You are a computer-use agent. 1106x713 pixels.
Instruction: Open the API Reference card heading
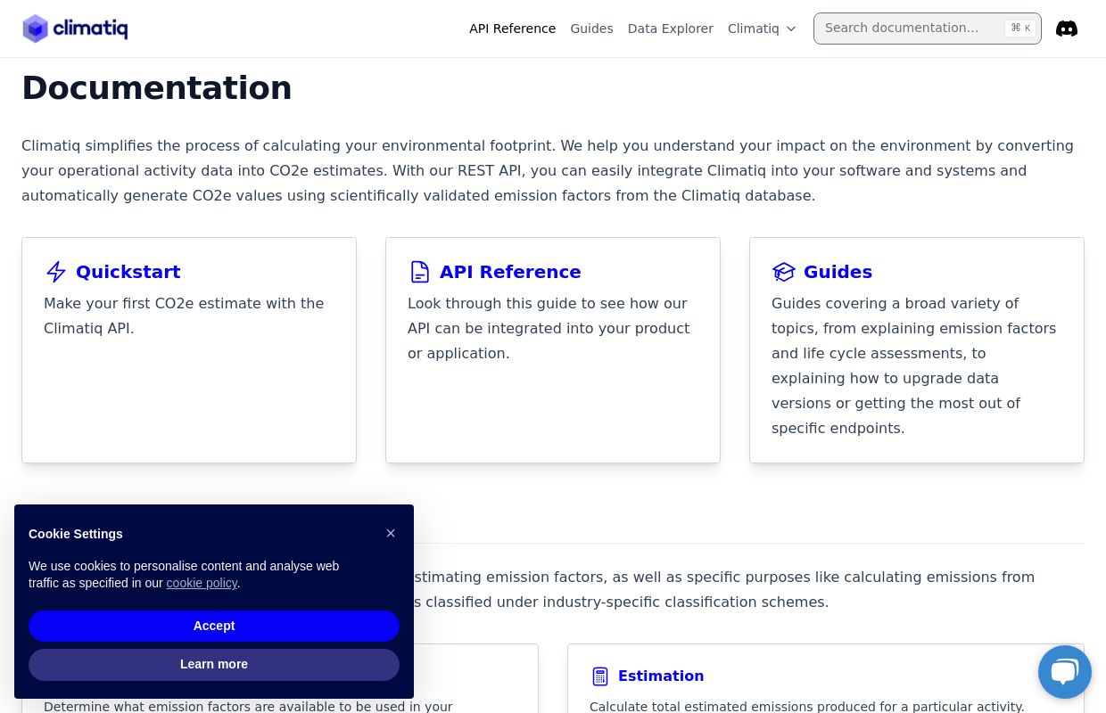pos(510,272)
